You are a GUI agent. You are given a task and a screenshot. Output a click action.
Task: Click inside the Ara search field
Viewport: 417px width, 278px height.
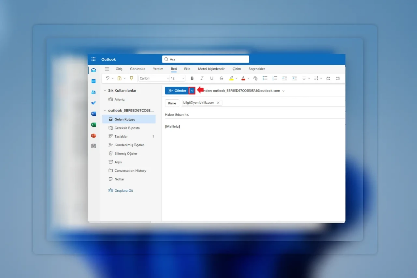pos(205,59)
